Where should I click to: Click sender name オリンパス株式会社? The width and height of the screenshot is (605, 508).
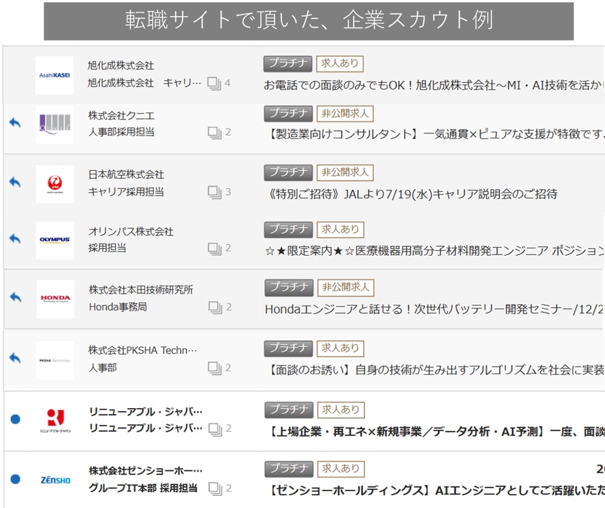pos(131,232)
